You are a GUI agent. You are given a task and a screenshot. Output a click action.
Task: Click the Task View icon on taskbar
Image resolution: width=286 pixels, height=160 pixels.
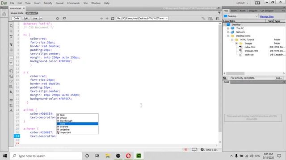tap(97, 156)
